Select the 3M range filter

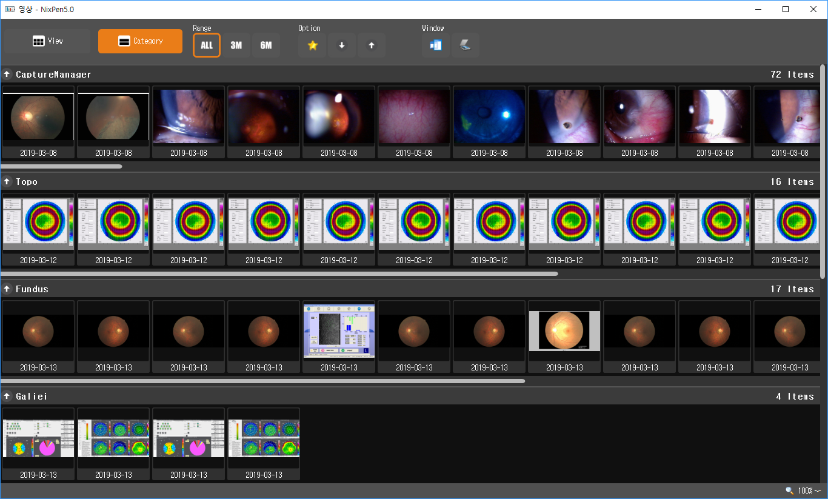click(x=236, y=45)
